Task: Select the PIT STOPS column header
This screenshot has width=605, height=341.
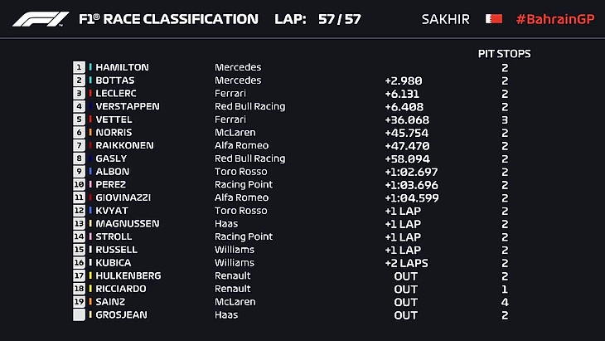Action: point(504,54)
